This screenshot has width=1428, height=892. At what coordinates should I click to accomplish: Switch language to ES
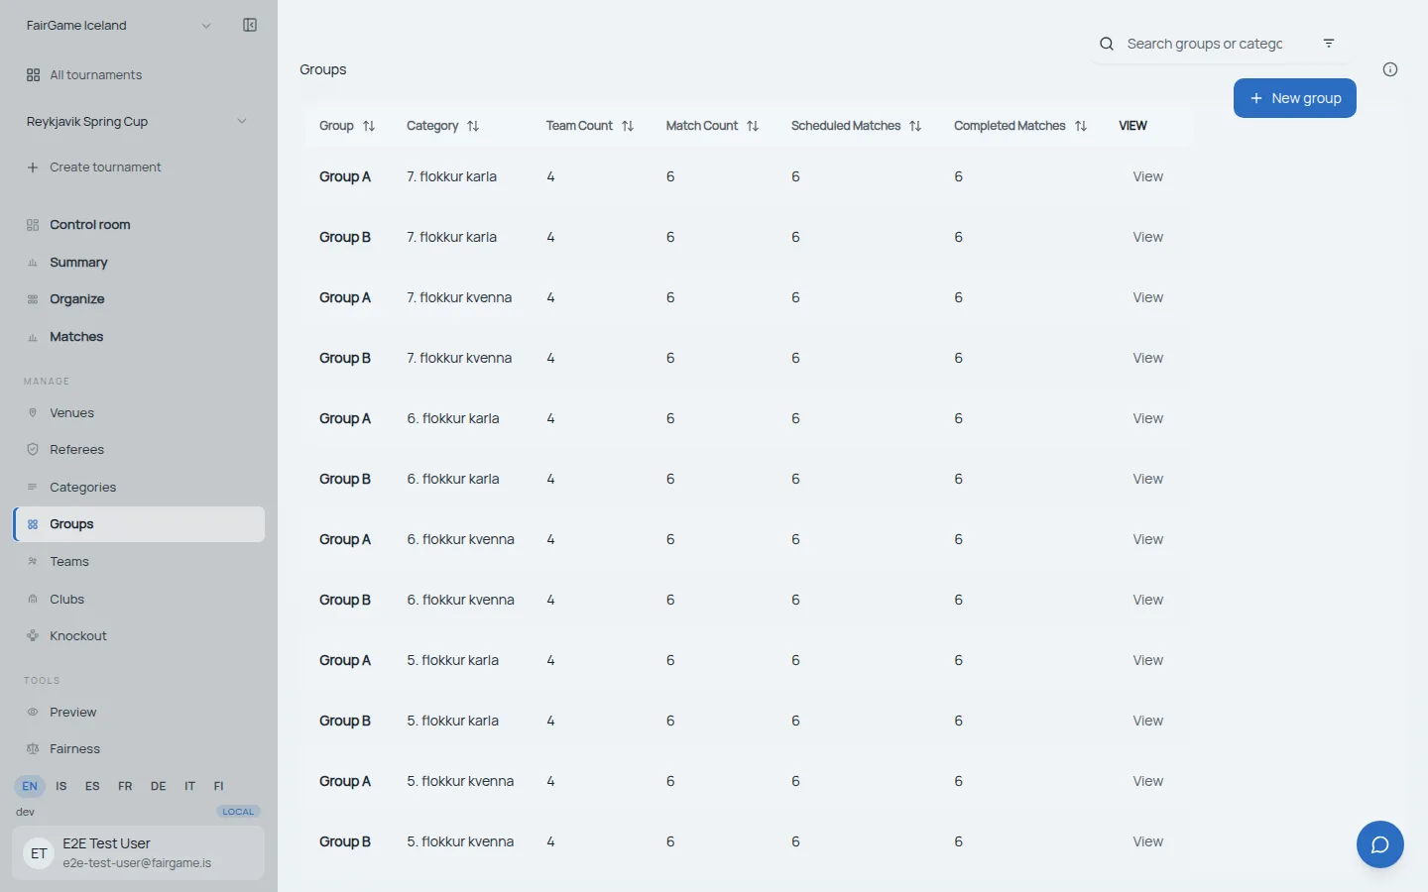tap(92, 786)
